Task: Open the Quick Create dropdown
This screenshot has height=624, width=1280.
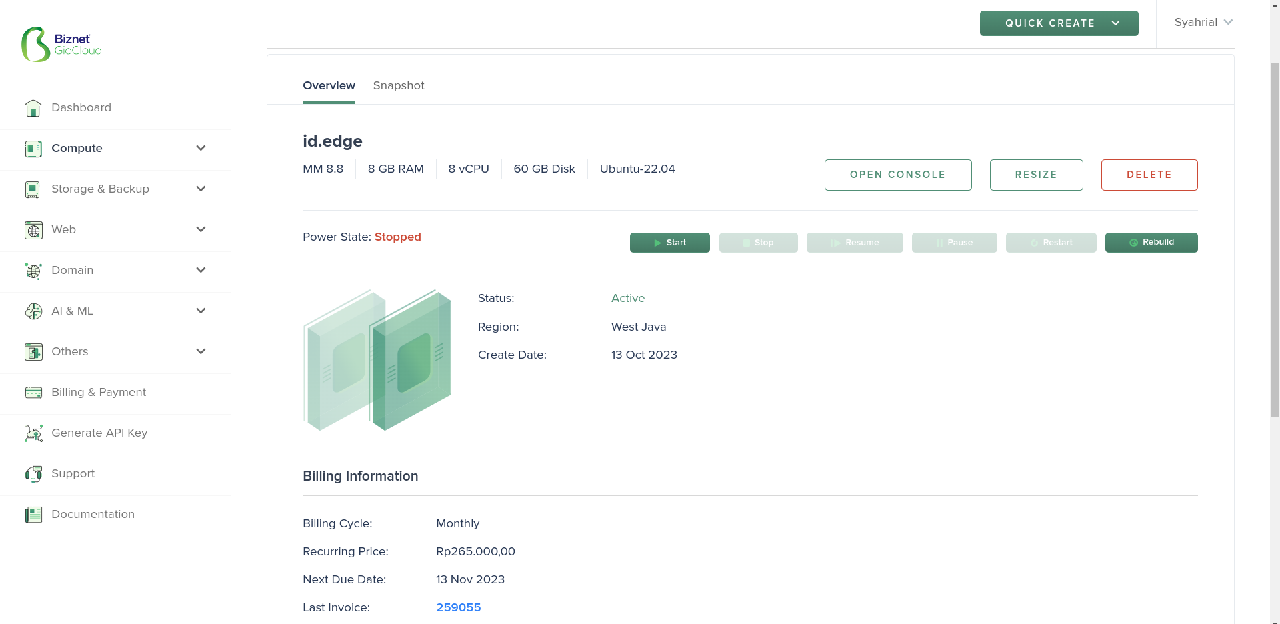Action: (1059, 23)
